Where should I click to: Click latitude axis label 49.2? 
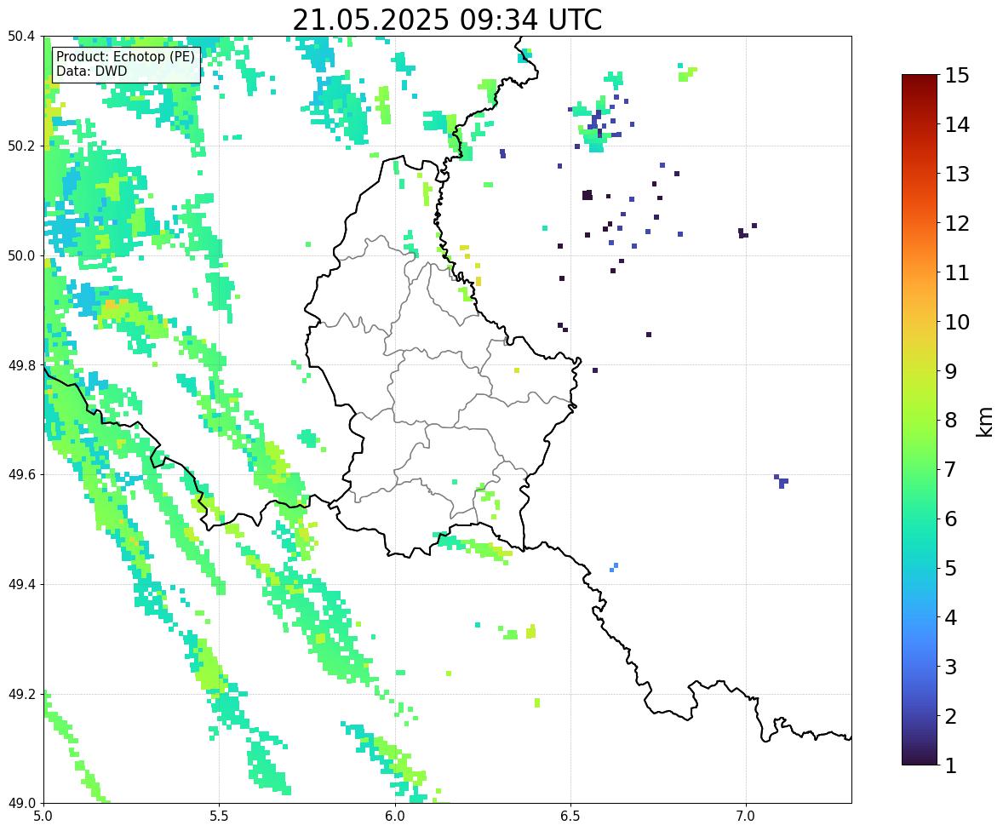[20, 694]
